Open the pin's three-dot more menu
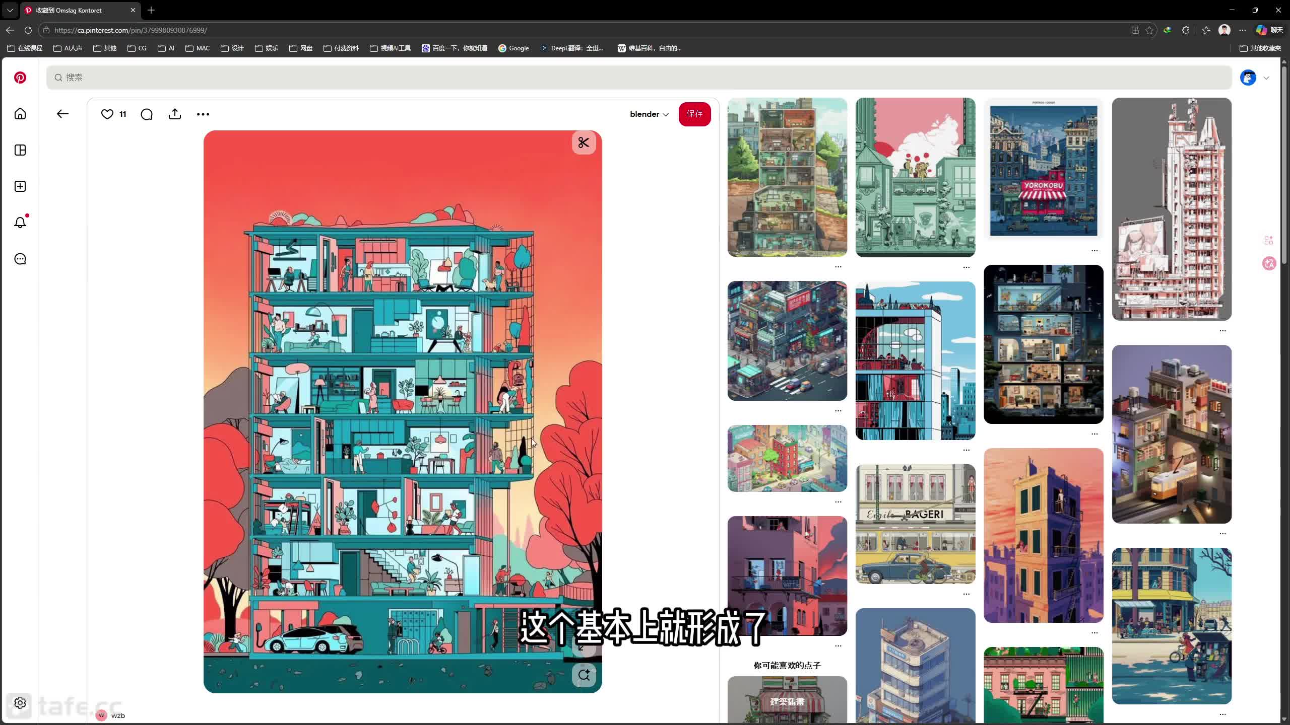The width and height of the screenshot is (1290, 725). (203, 114)
